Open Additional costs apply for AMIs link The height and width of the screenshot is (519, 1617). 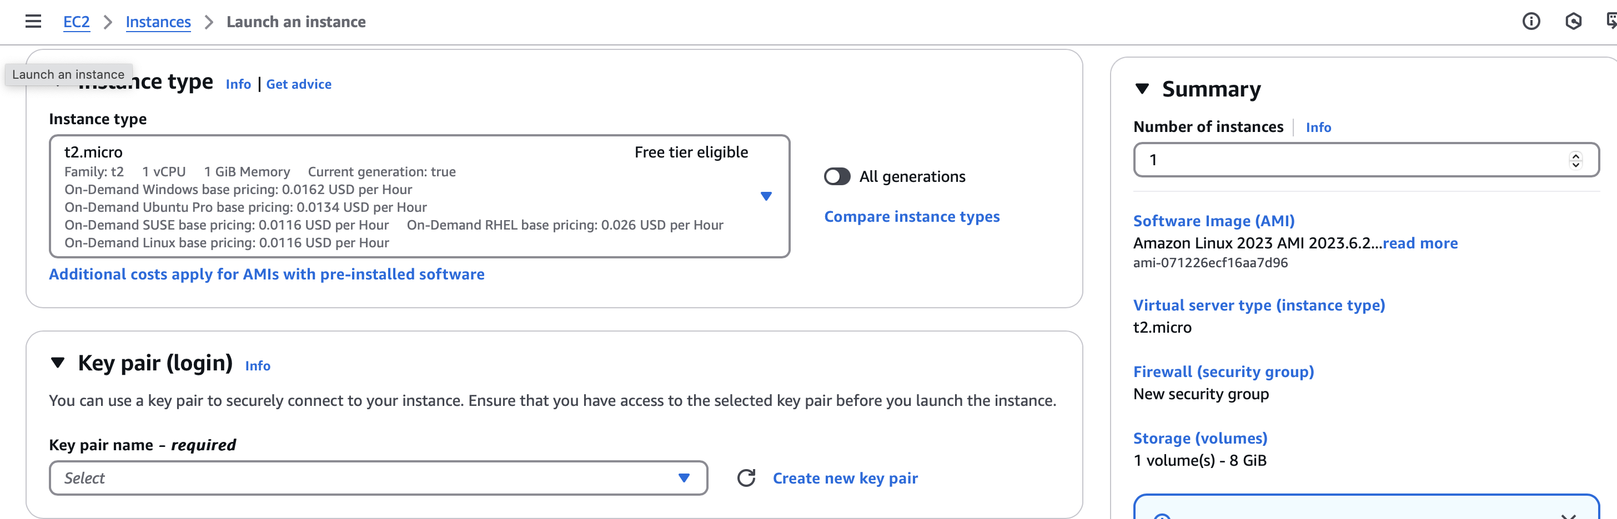(x=266, y=274)
